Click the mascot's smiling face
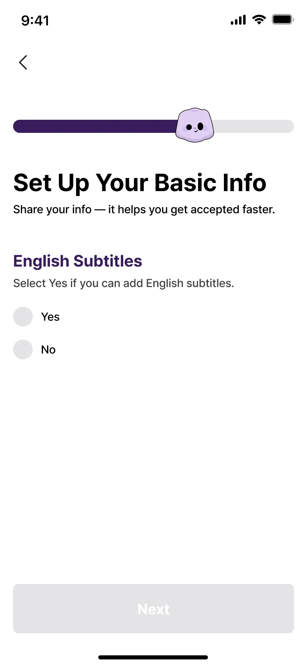Screen dimensions: 307x666 195,128
